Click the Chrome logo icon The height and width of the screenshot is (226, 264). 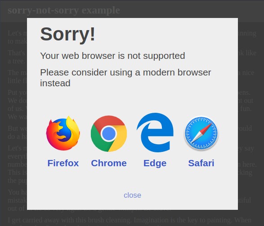[x=109, y=133]
